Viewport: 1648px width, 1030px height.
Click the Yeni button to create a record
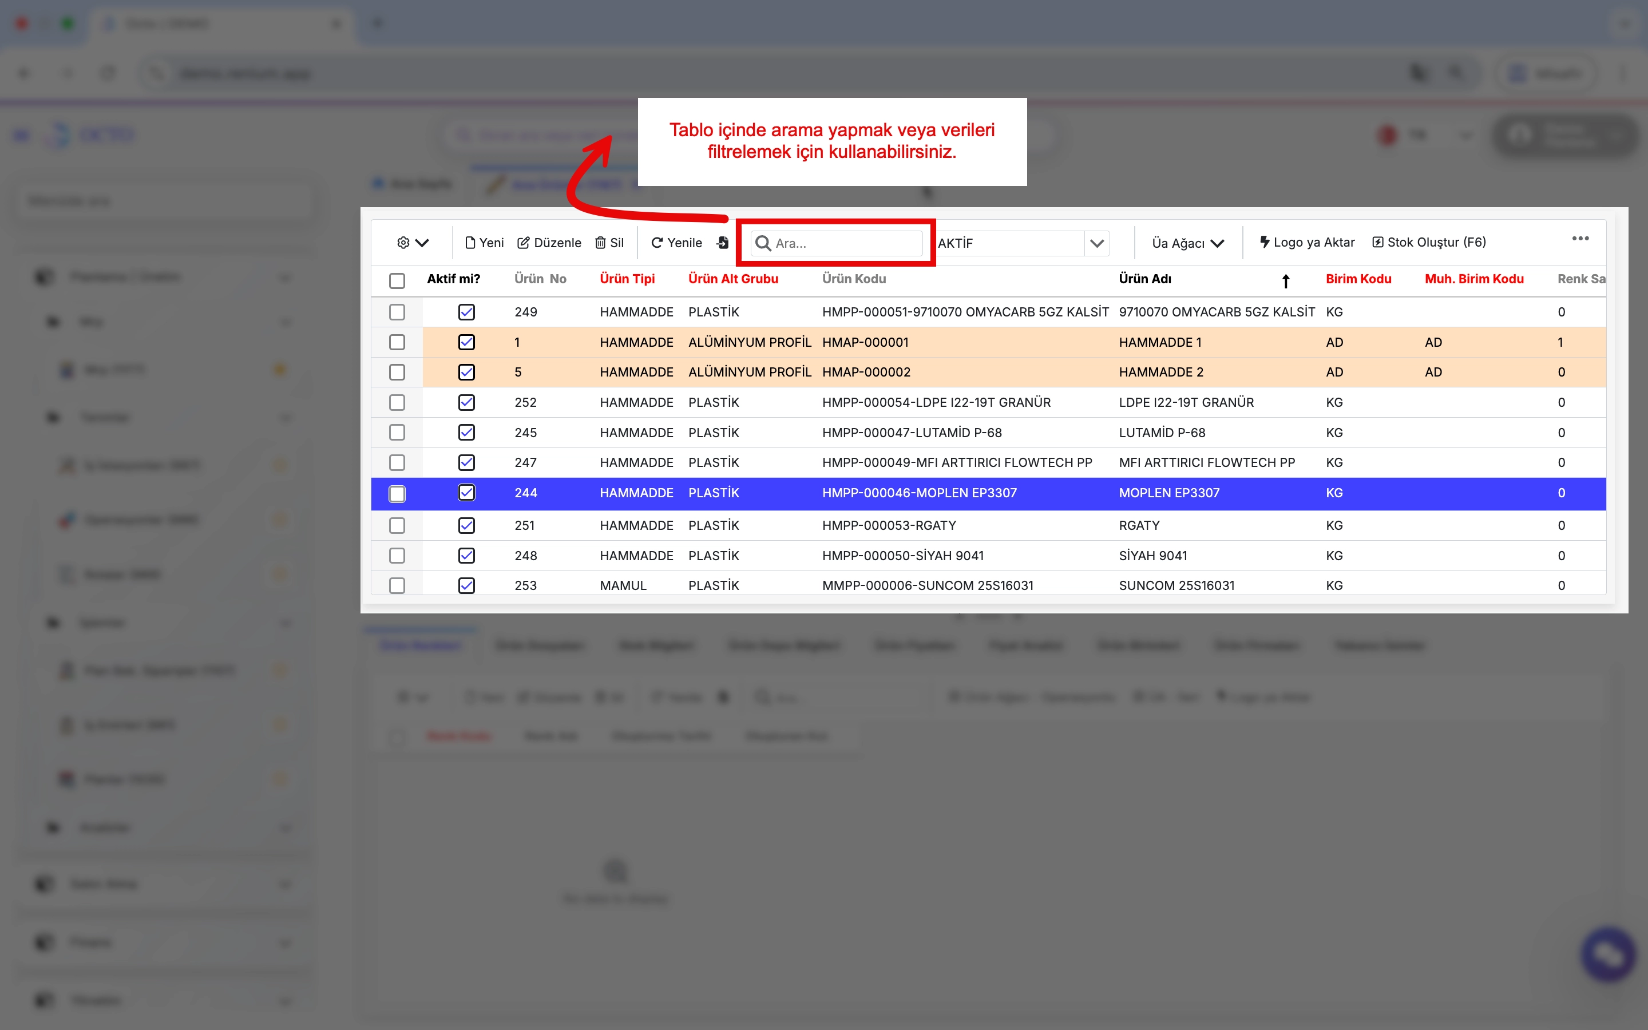(484, 243)
